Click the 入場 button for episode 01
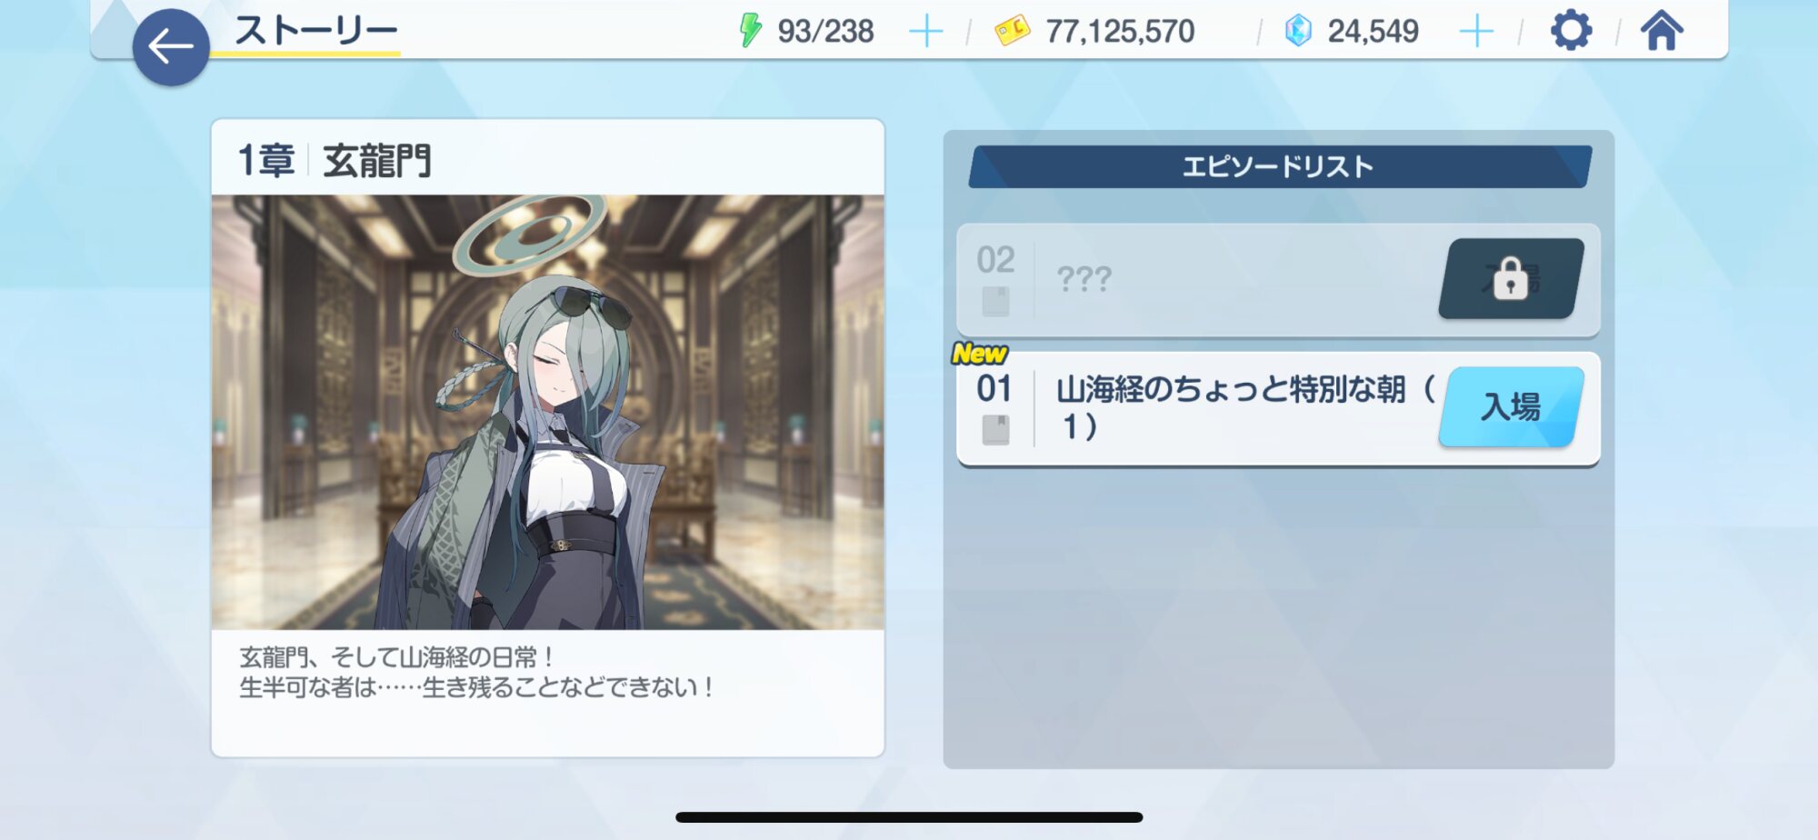This screenshot has width=1818, height=840. click(x=1511, y=406)
